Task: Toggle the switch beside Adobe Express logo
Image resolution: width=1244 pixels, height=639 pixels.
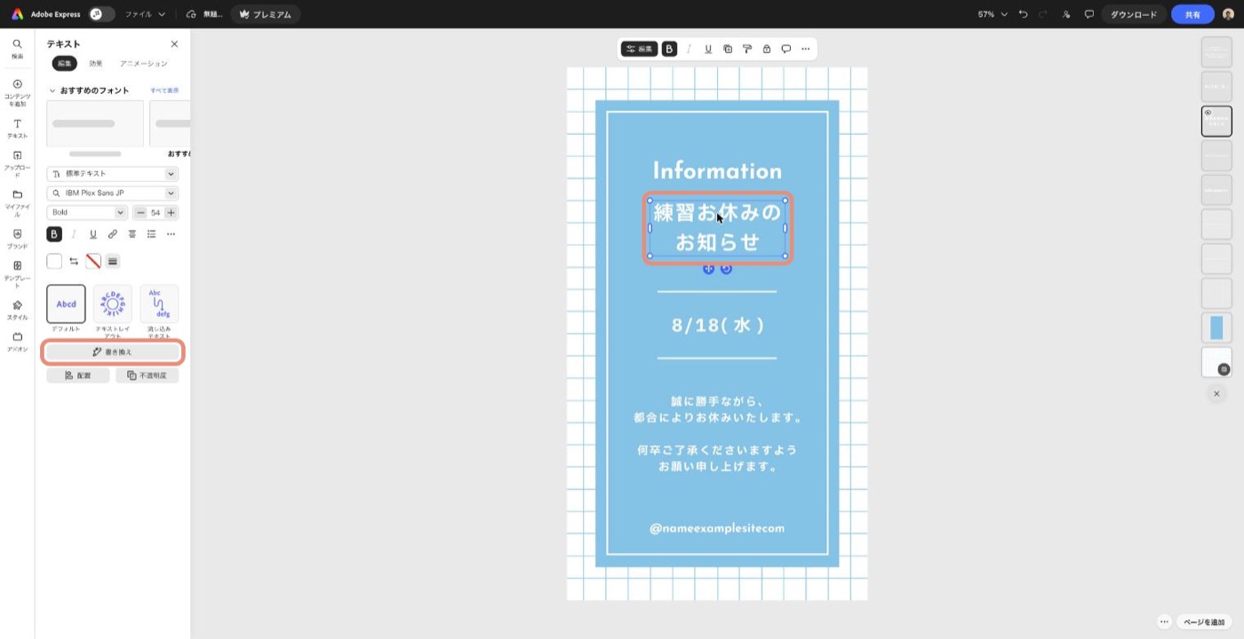Action: tap(102, 14)
